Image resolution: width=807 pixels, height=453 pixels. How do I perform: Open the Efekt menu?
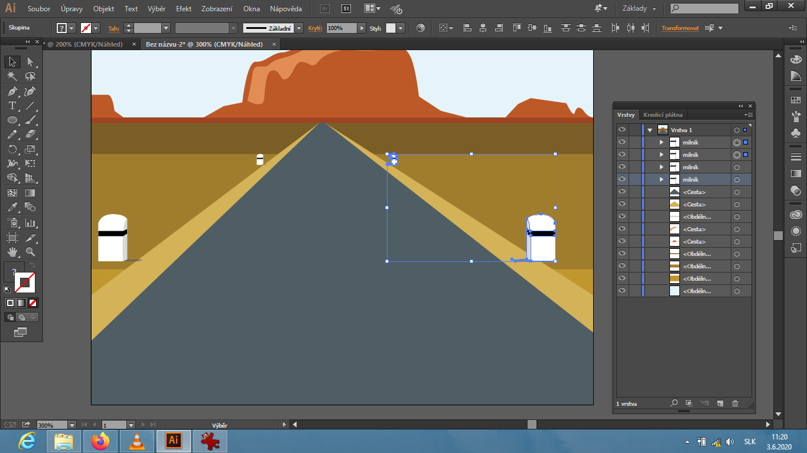click(184, 9)
